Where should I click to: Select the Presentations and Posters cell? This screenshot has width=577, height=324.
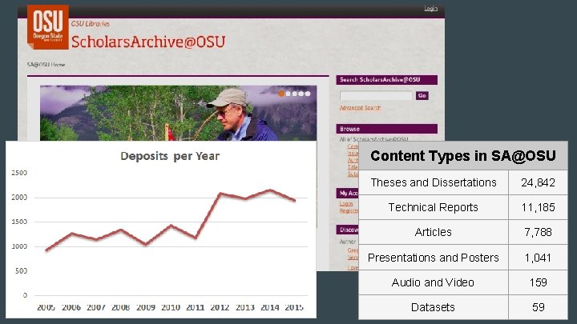click(x=434, y=258)
